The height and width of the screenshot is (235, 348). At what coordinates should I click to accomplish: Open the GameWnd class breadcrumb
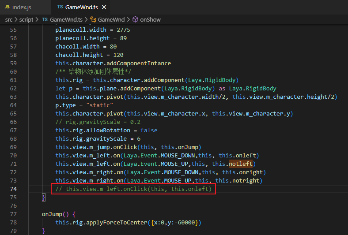coord(111,19)
